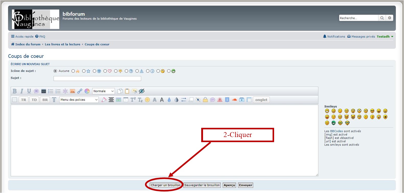Viewport: 404px width, 193px height.
Task: Expand the "Menu des polices" dropdown
Action: [79, 100]
